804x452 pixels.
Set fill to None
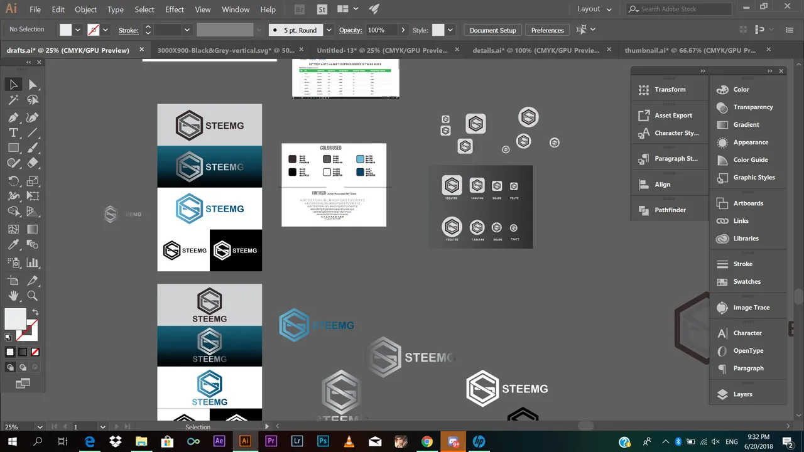[35, 352]
